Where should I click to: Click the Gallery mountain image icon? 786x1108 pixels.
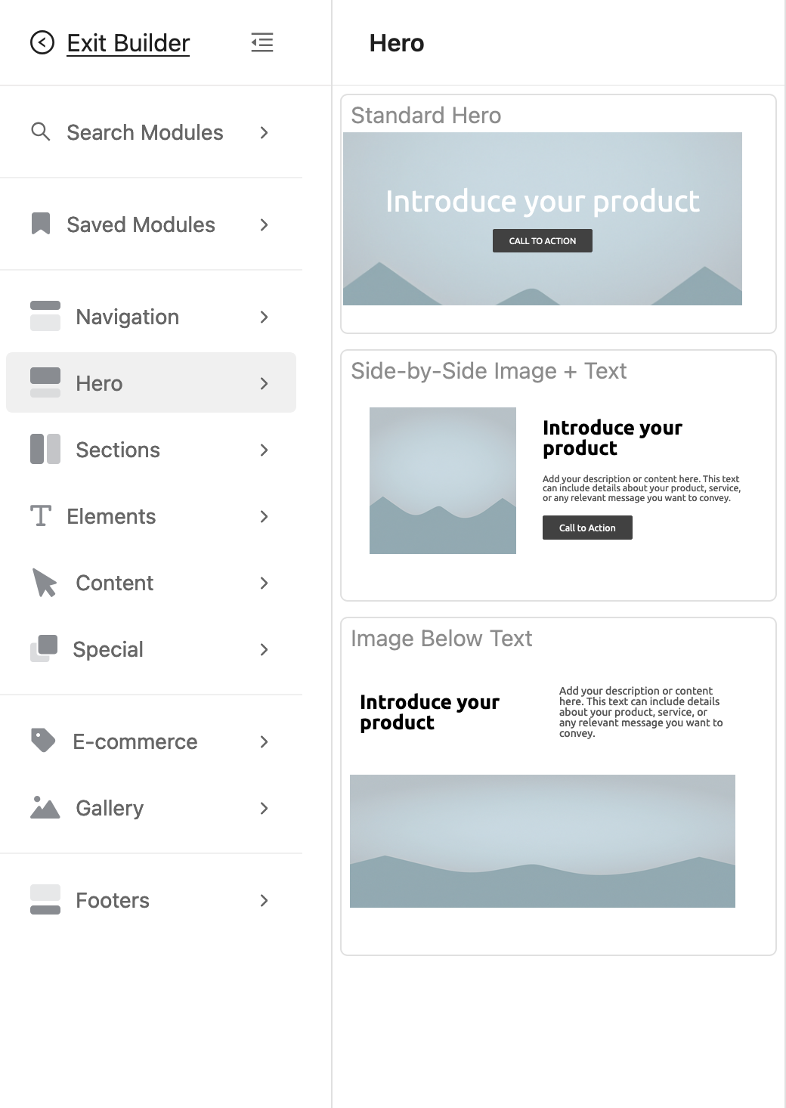click(x=45, y=807)
